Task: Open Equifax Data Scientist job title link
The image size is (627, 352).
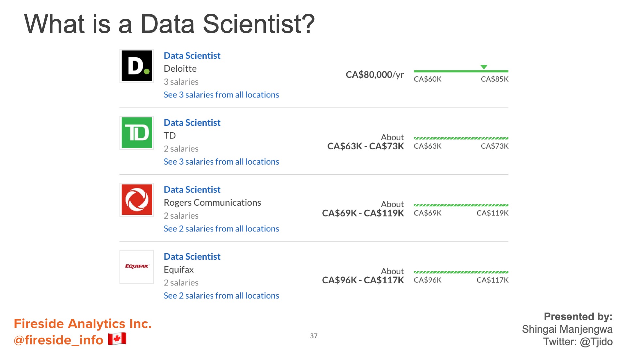Action: click(x=192, y=257)
